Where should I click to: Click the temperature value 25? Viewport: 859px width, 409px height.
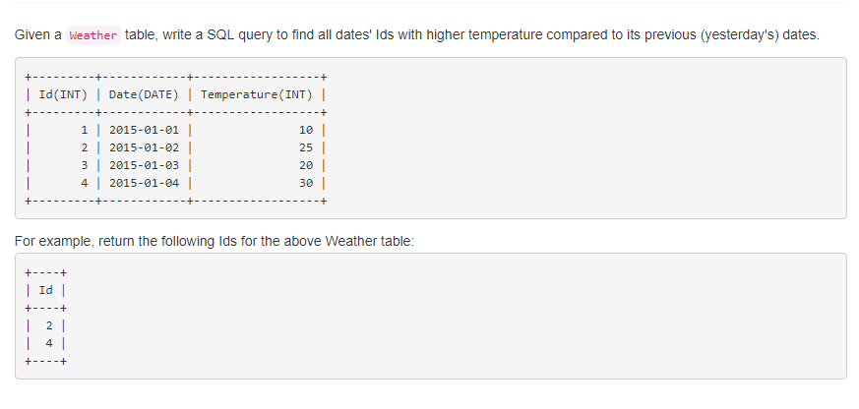pyautogui.click(x=305, y=147)
